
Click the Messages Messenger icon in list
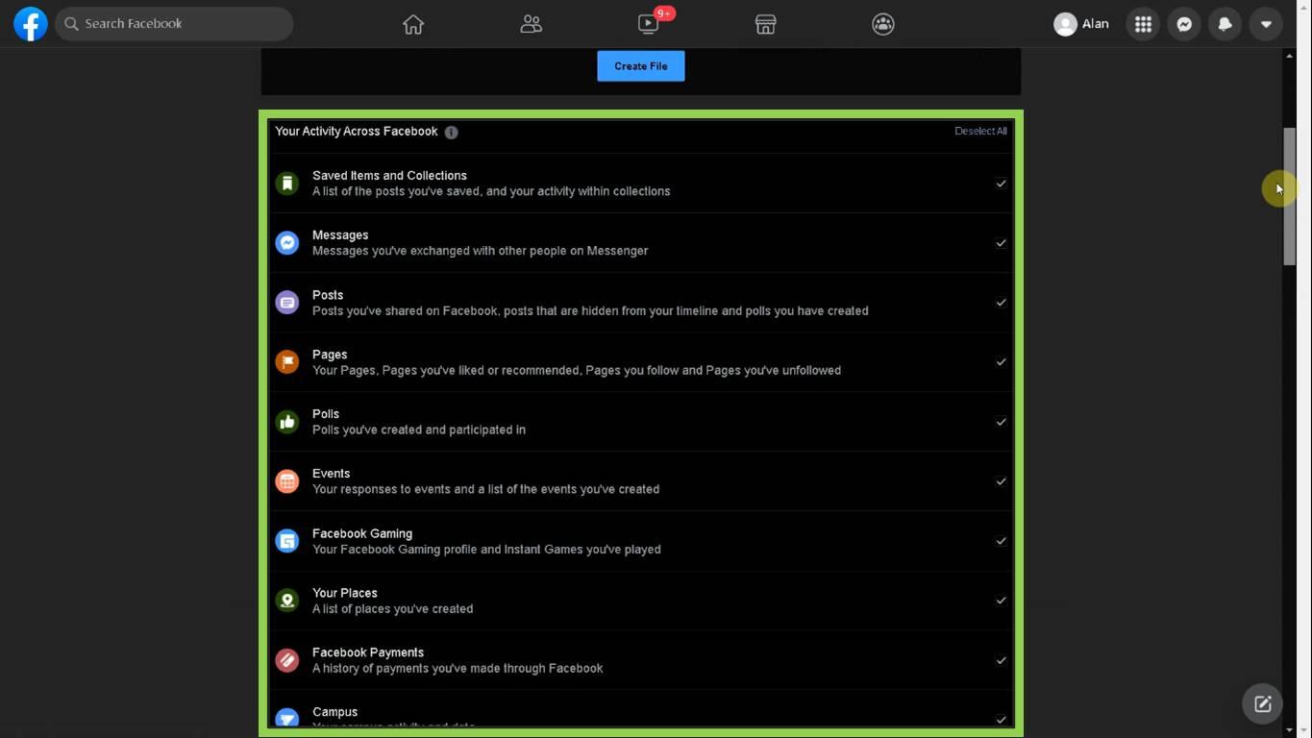click(x=287, y=243)
